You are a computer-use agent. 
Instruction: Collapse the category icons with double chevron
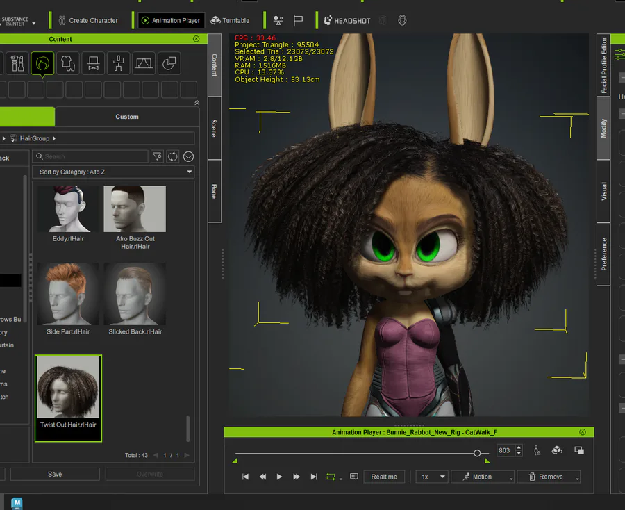pyautogui.click(x=197, y=102)
